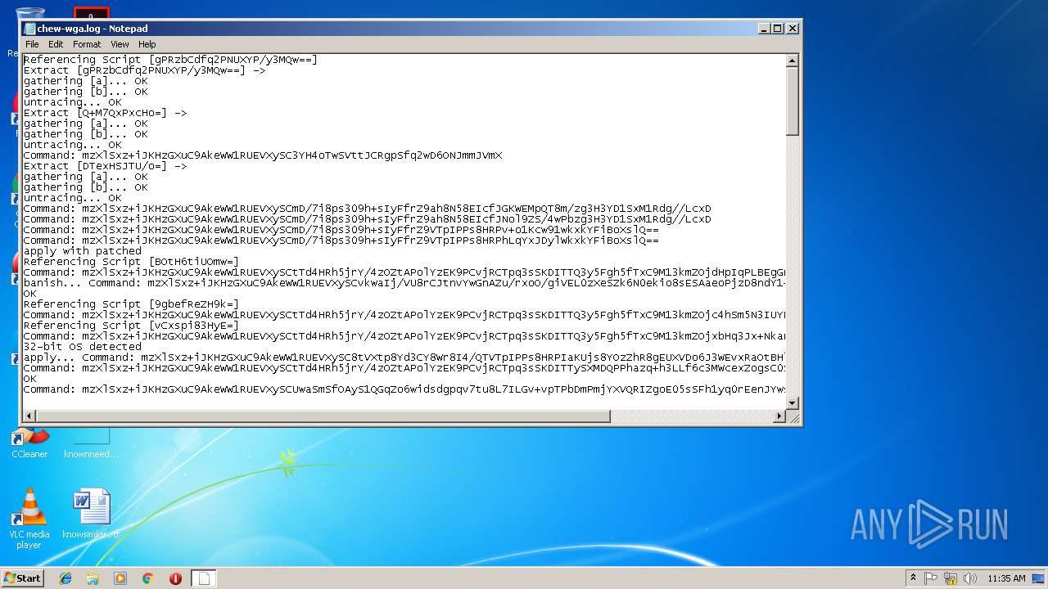Close the chew-wga.log Notepad window
The height and width of the screenshot is (589, 1048).
(792, 29)
